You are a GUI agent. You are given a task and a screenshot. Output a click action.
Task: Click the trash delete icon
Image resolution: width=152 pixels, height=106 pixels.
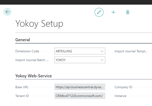click(128, 12)
